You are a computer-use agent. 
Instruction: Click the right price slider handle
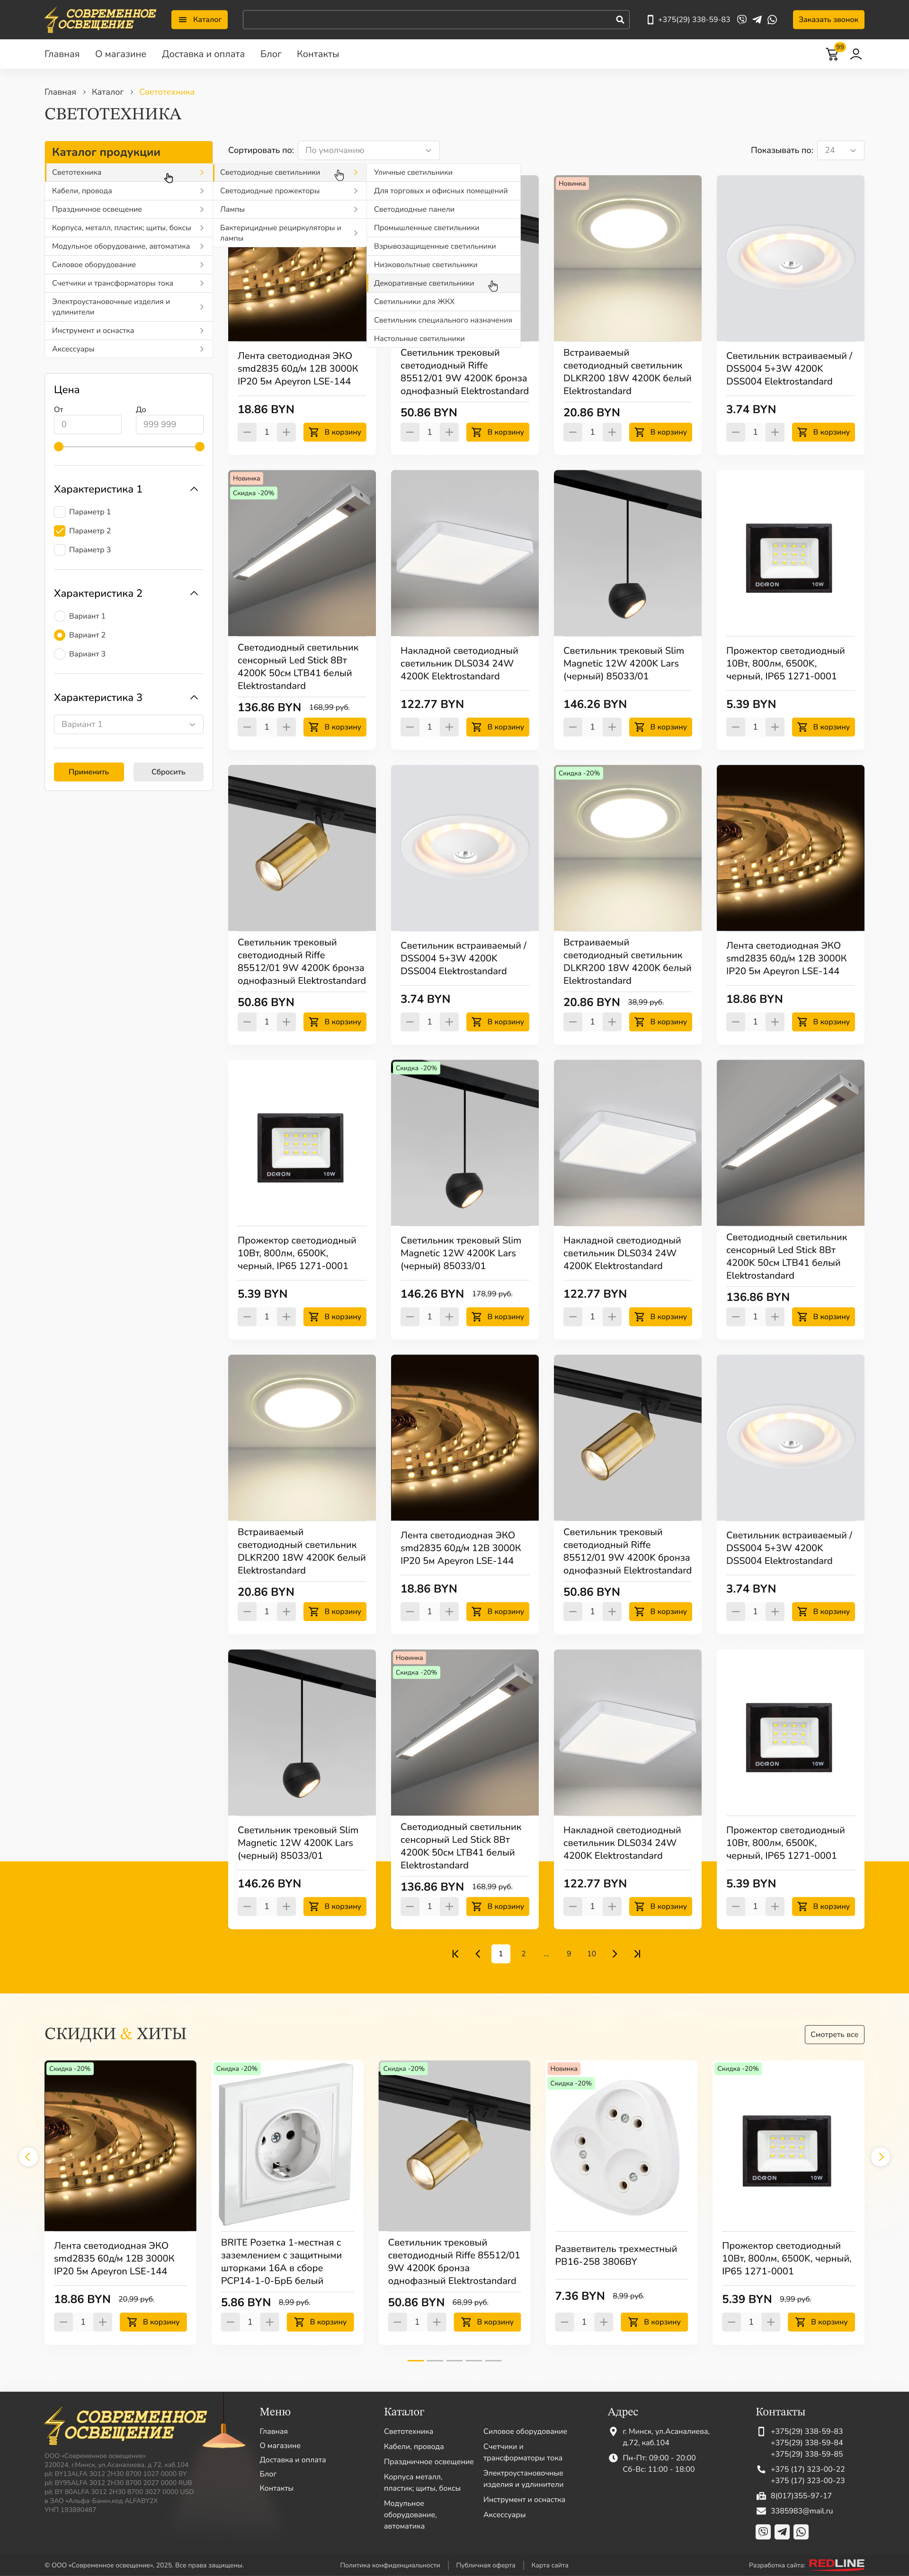tap(200, 447)
